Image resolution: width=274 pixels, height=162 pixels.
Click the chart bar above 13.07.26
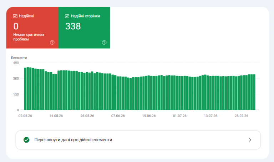[210, 93]
